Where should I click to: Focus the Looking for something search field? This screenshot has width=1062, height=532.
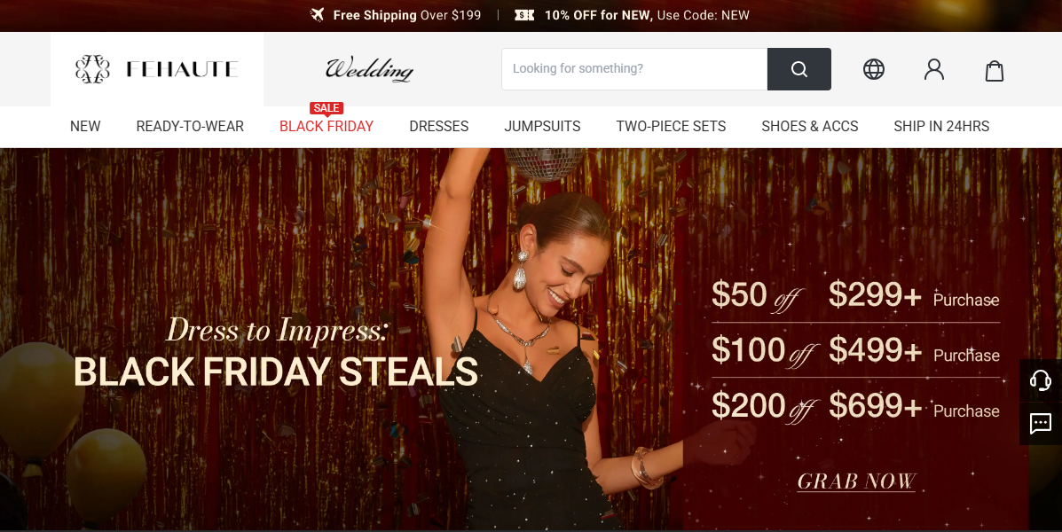point(634,69)
